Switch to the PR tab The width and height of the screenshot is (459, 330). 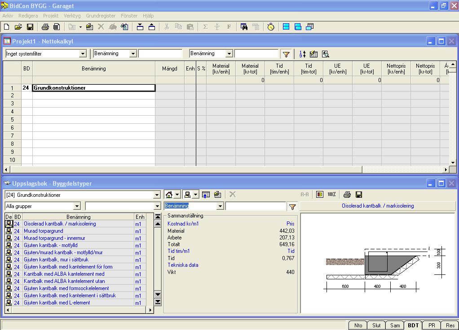(x=432, y=326)
